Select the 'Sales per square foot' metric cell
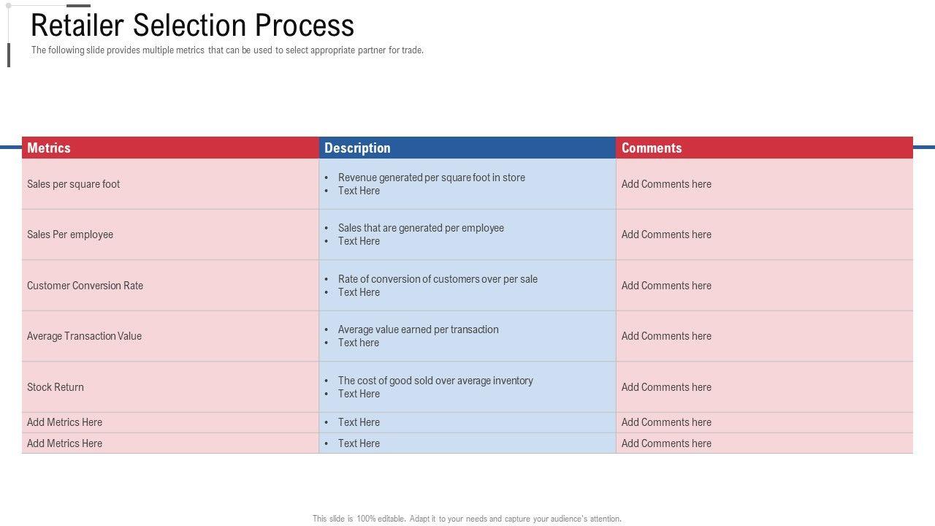The width and height of the screenshot is (935, 526). (74, 184)
